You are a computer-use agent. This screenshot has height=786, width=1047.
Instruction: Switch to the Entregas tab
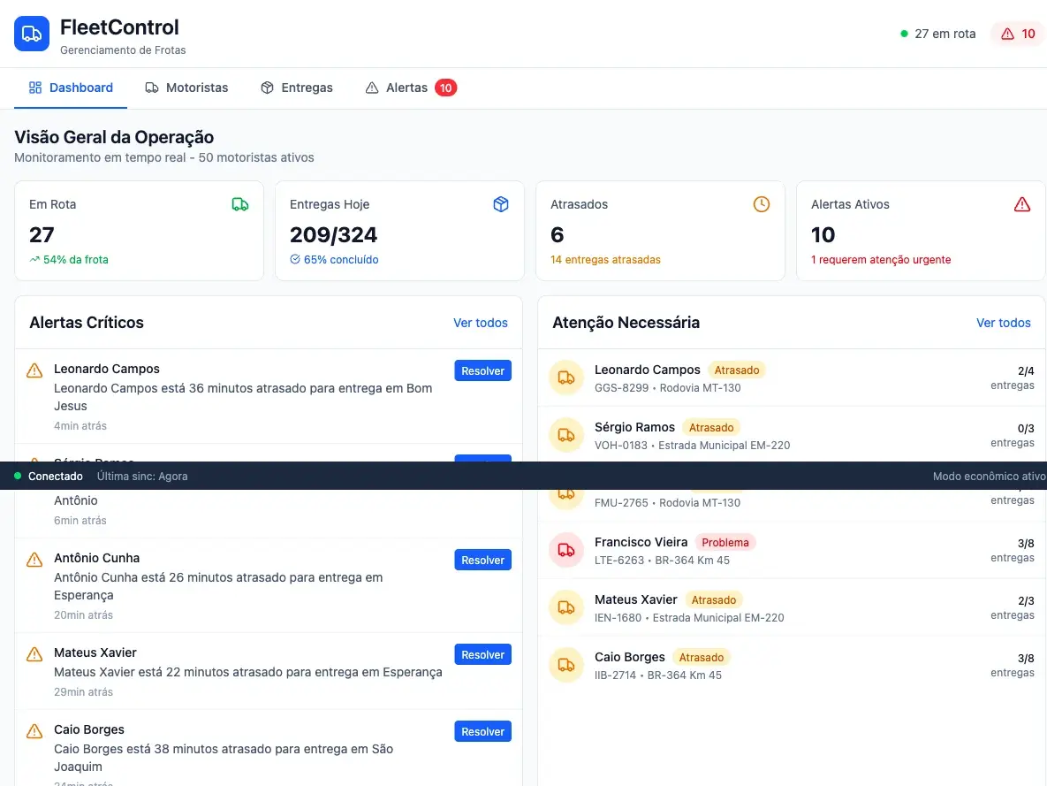pyautogui.click(x=297, y=88)
